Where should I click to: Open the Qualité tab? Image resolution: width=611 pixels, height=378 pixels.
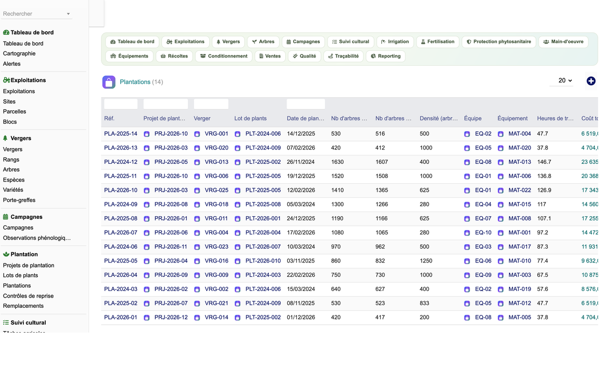[x=304, y=56]
